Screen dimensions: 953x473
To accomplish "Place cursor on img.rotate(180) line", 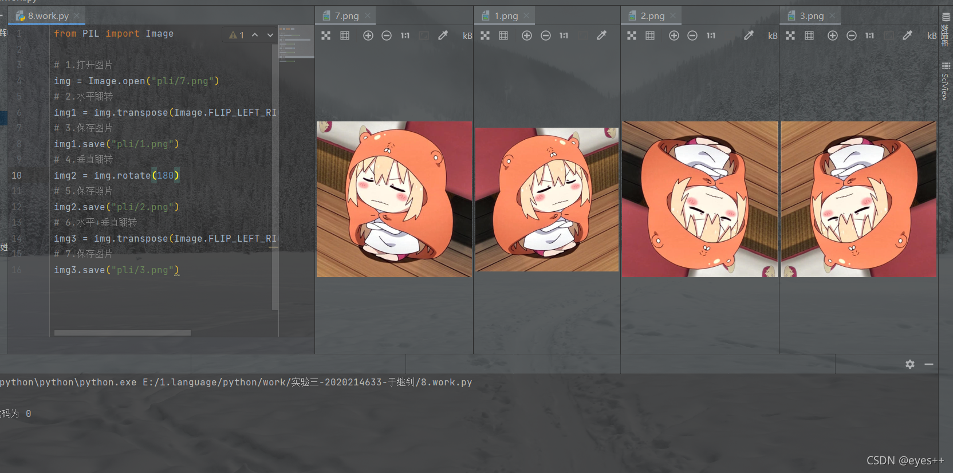I will (x=116, y=175).
